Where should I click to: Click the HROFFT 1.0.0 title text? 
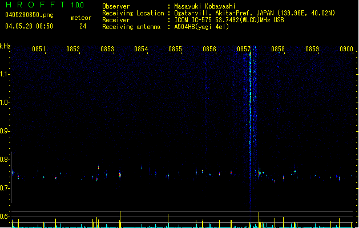click(x=45, y=5)
